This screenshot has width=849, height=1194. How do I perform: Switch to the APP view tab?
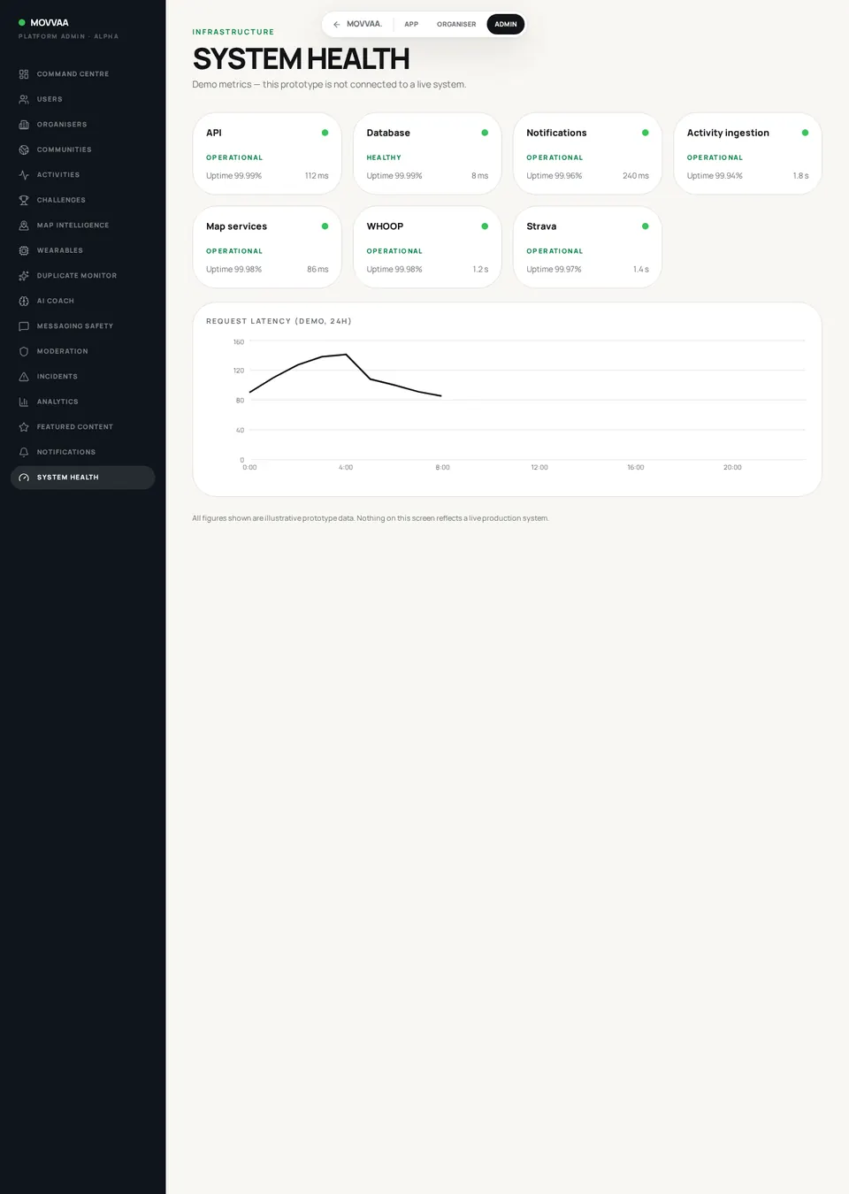click(411, 24)
